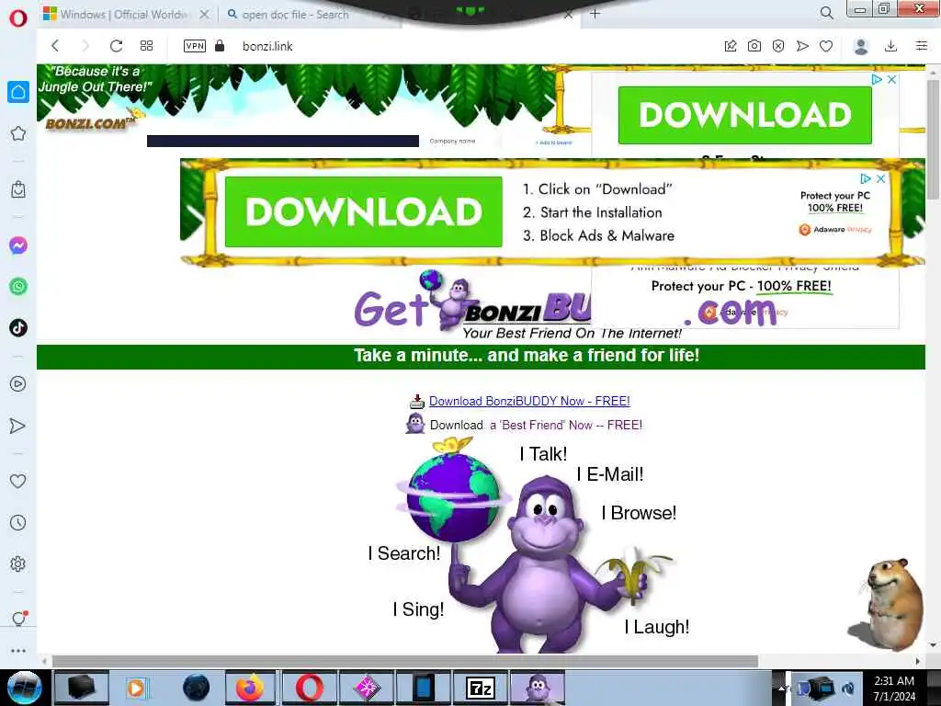
Task: Click the Opera logo menu button
Action: (18, 18)
